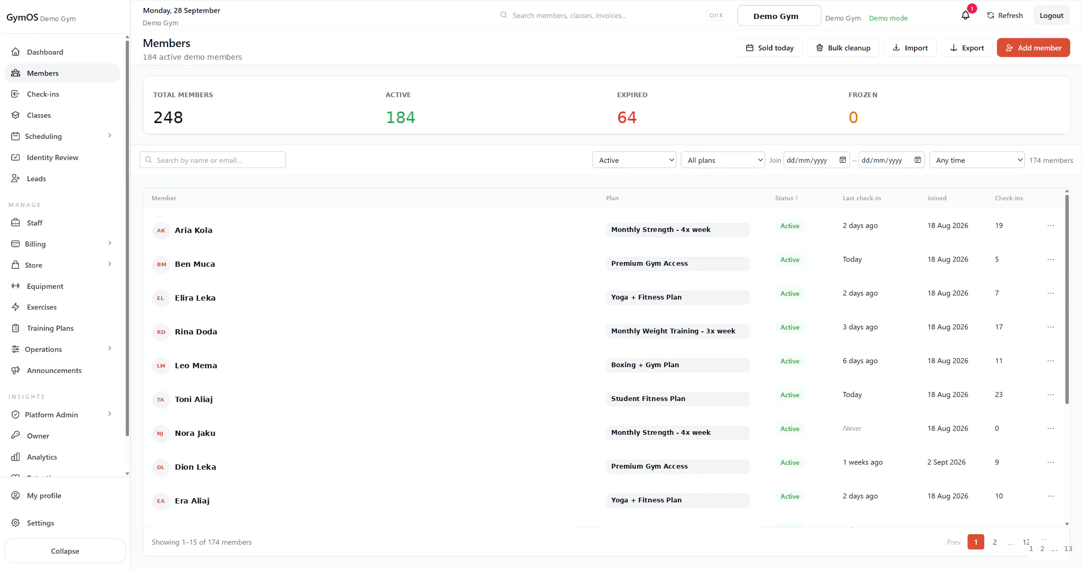Open Analytics page

pyautogui.click(x=62, y=457)
